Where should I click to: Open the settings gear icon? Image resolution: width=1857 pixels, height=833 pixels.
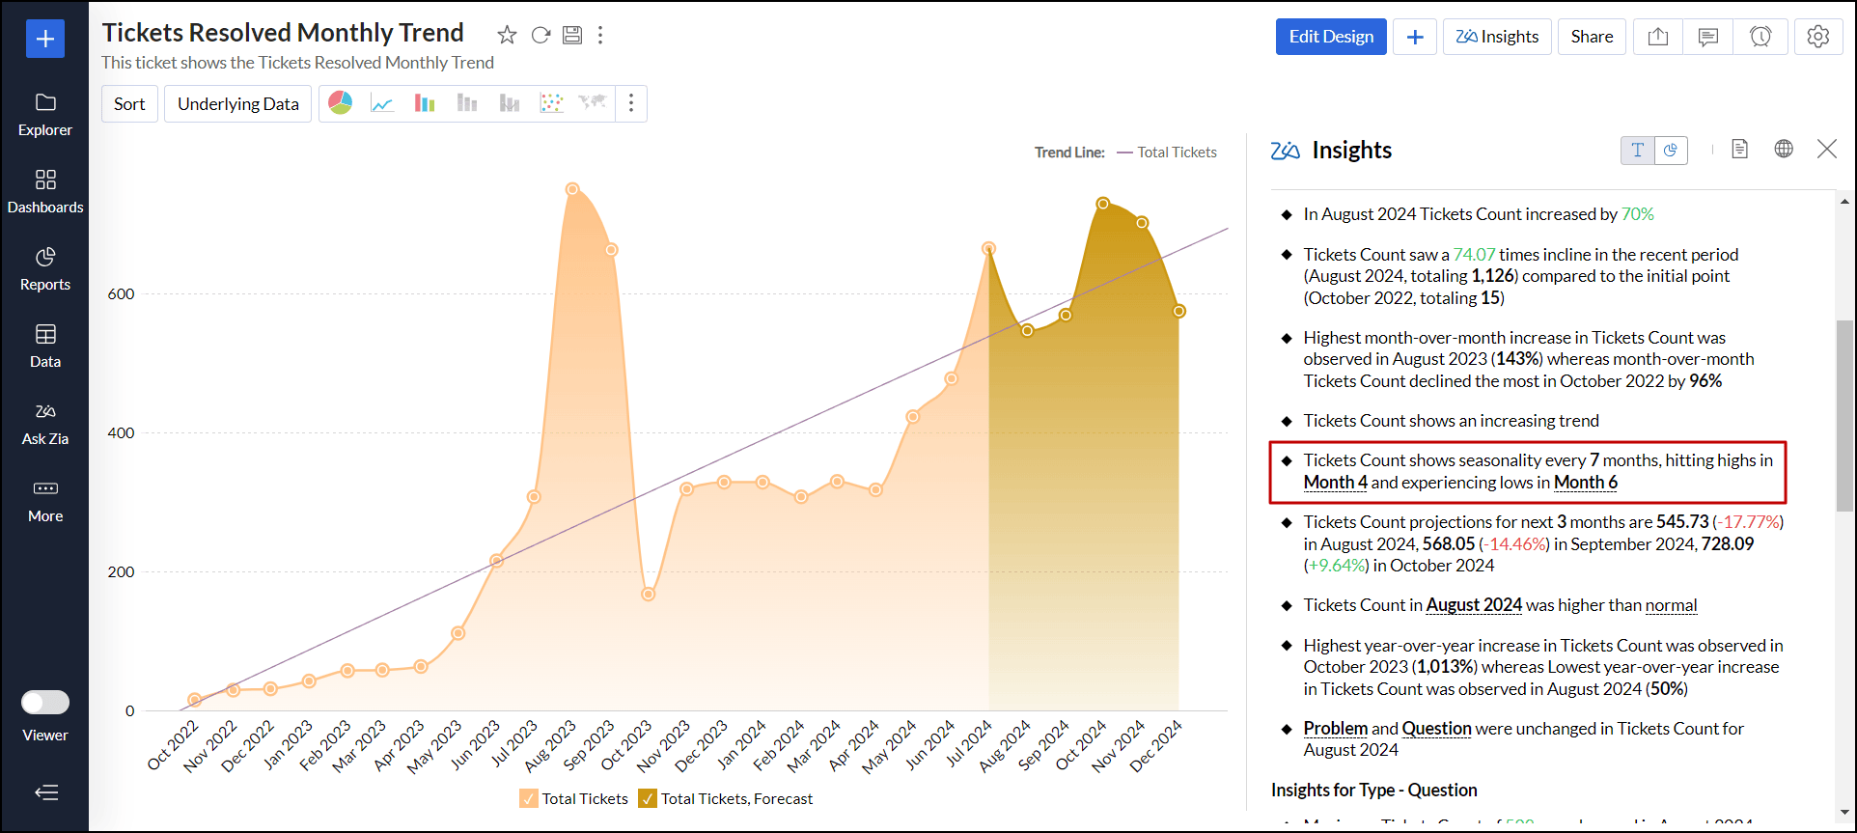pos(1817,37)
